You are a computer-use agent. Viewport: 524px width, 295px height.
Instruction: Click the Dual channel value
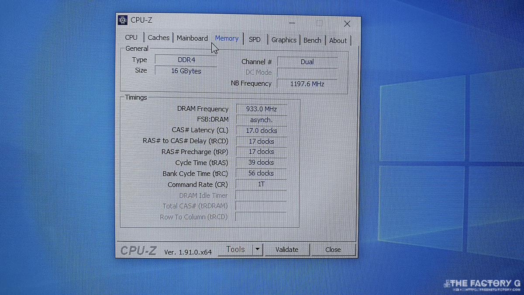click(x=307, y=62)
